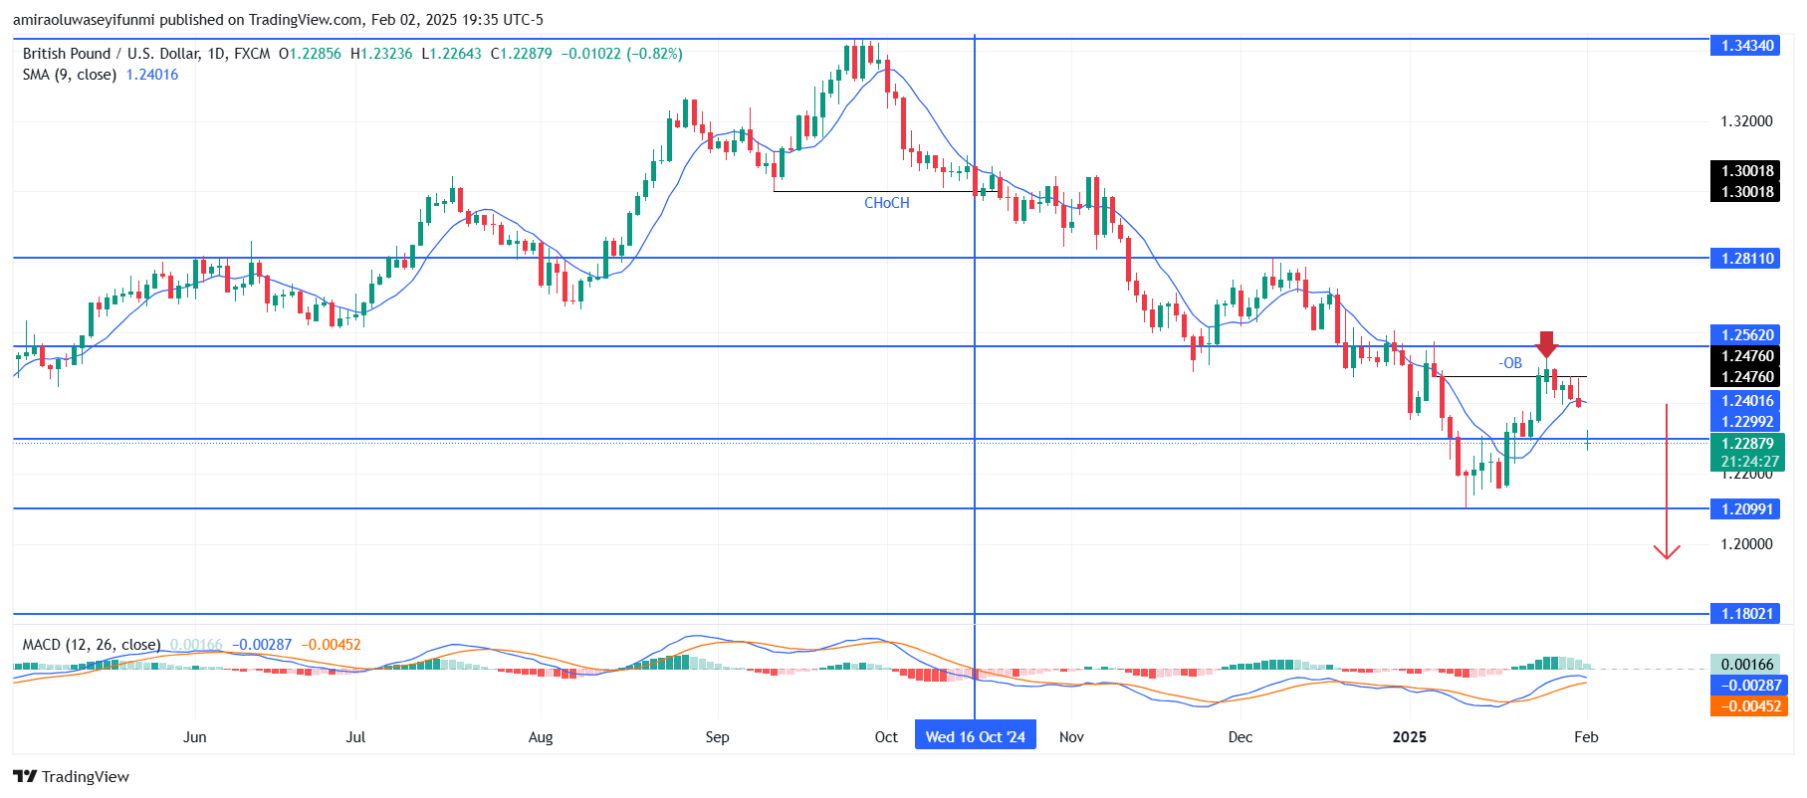
Task: Click the 1.18021 price level label
Action: [1747, 614]
